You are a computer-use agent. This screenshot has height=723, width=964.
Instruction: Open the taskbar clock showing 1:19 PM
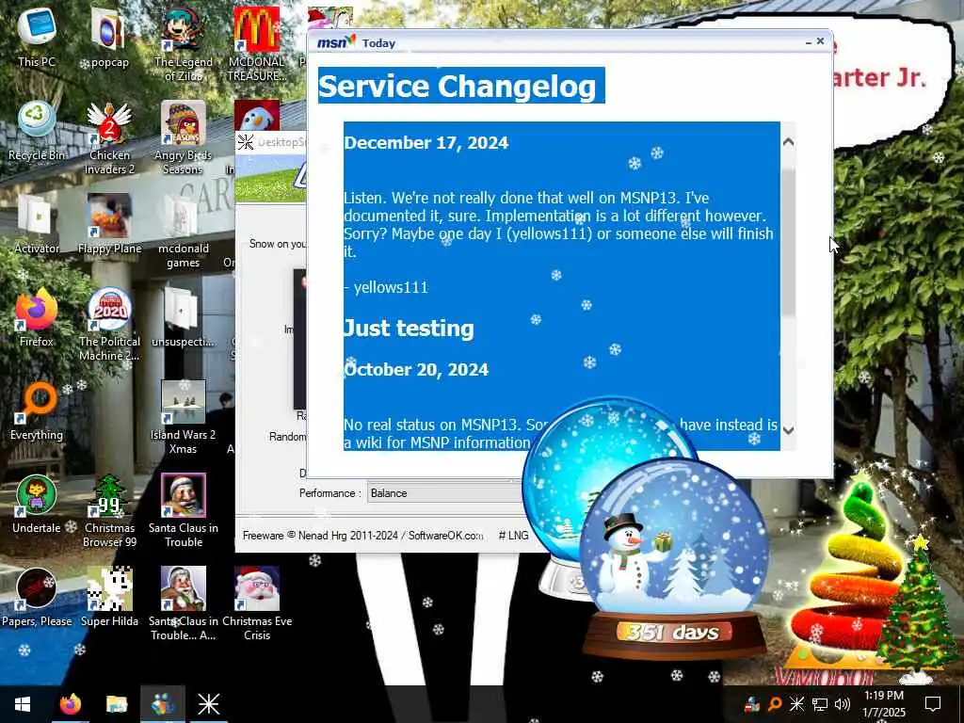(883, 704)
